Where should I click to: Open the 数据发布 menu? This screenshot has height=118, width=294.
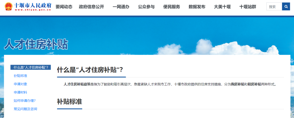(197, 7)
